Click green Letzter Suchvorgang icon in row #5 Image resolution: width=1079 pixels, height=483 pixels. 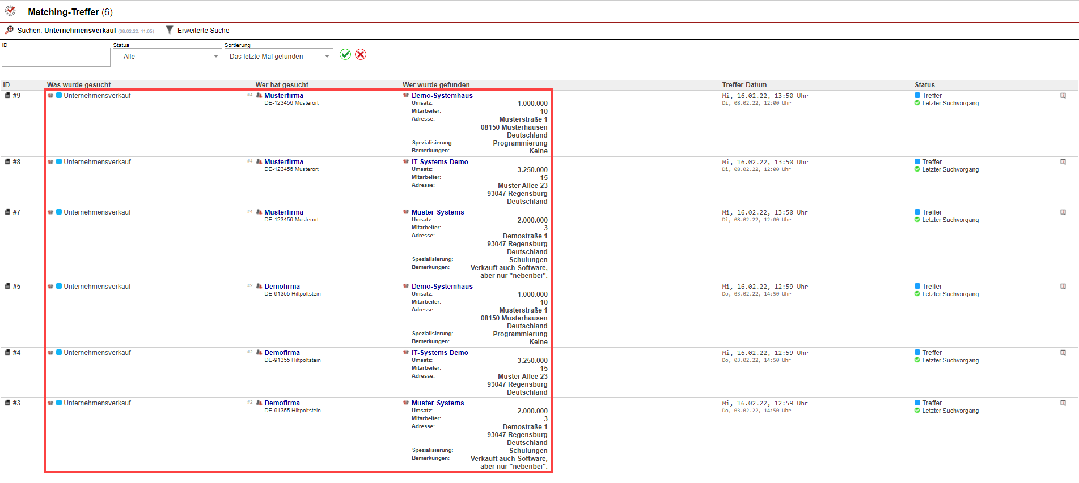pyautogui.click(x=917, y=294)
